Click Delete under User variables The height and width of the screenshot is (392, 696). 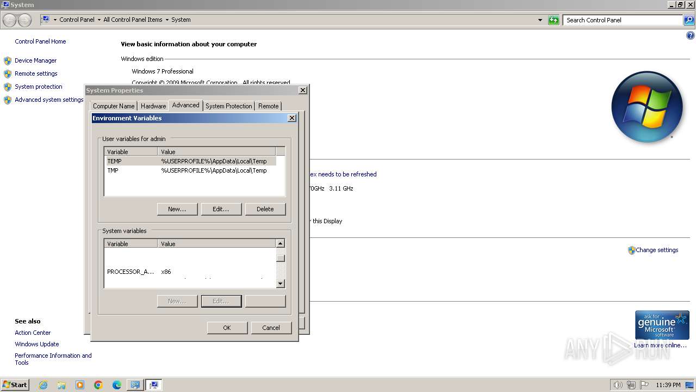[x=265, y=209]
